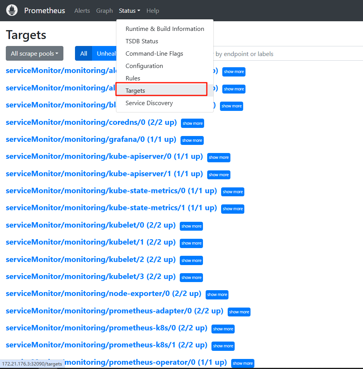
Task: Click the Targets page heading
Action: [26, 35]
